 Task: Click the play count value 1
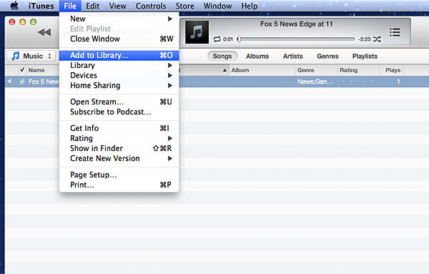pos(398,82)
